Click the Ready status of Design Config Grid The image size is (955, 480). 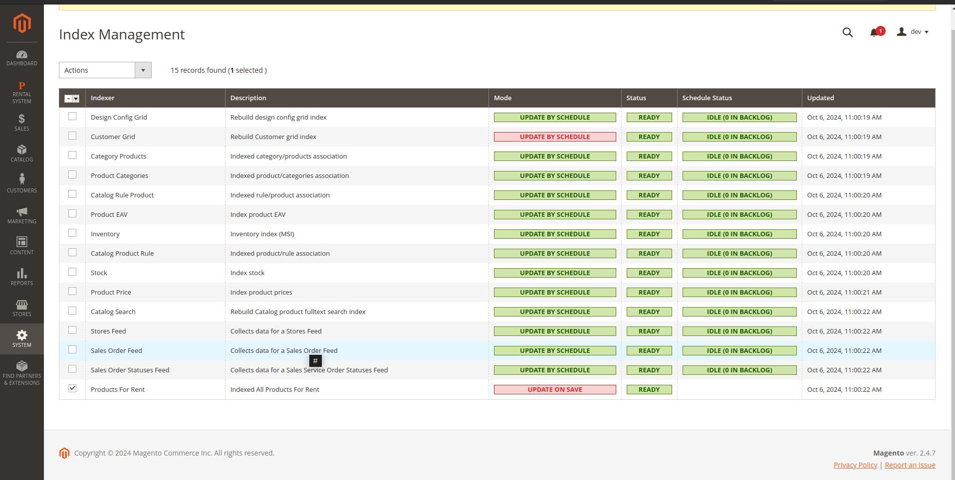click(x=649, y=118)
